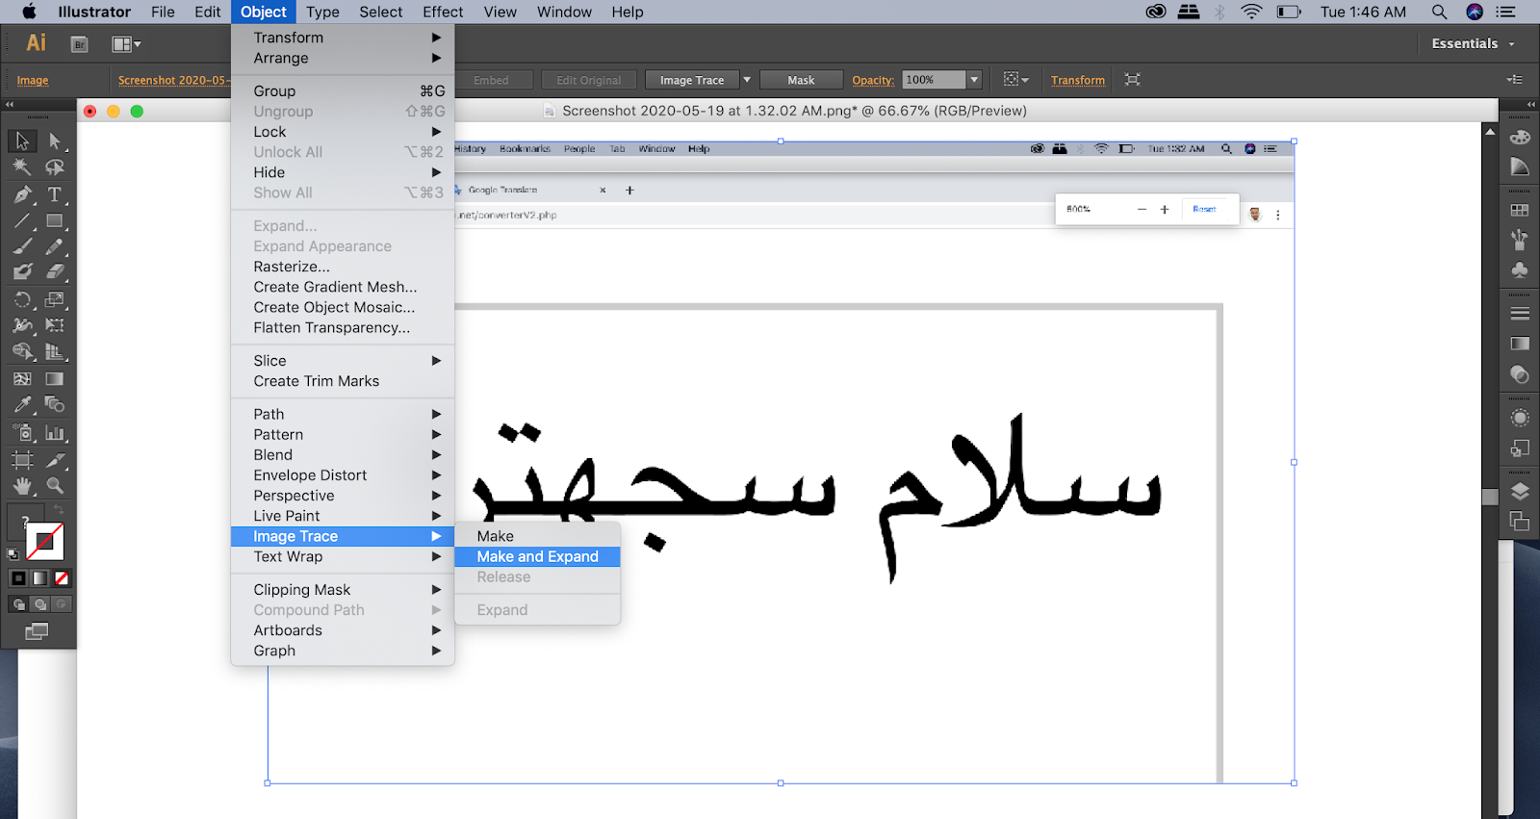Select the Column Graph tool

pyautogui.click(x=55, y=433)
